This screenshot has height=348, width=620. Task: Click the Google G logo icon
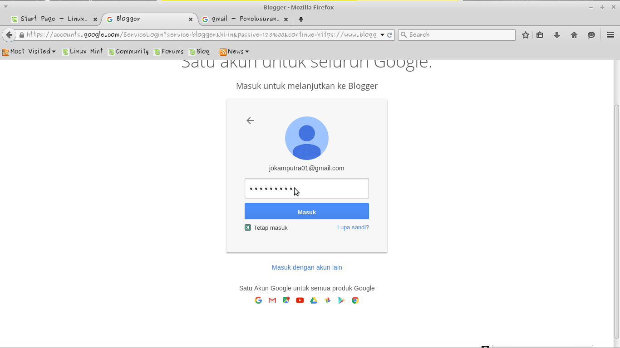click(x=258, y=300)
